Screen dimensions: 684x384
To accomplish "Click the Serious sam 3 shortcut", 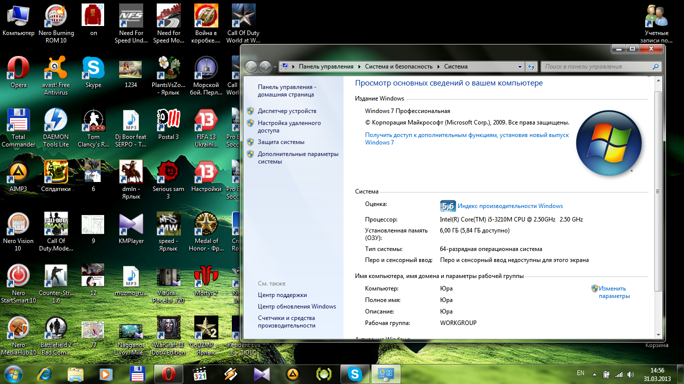I will coord(168,179).
